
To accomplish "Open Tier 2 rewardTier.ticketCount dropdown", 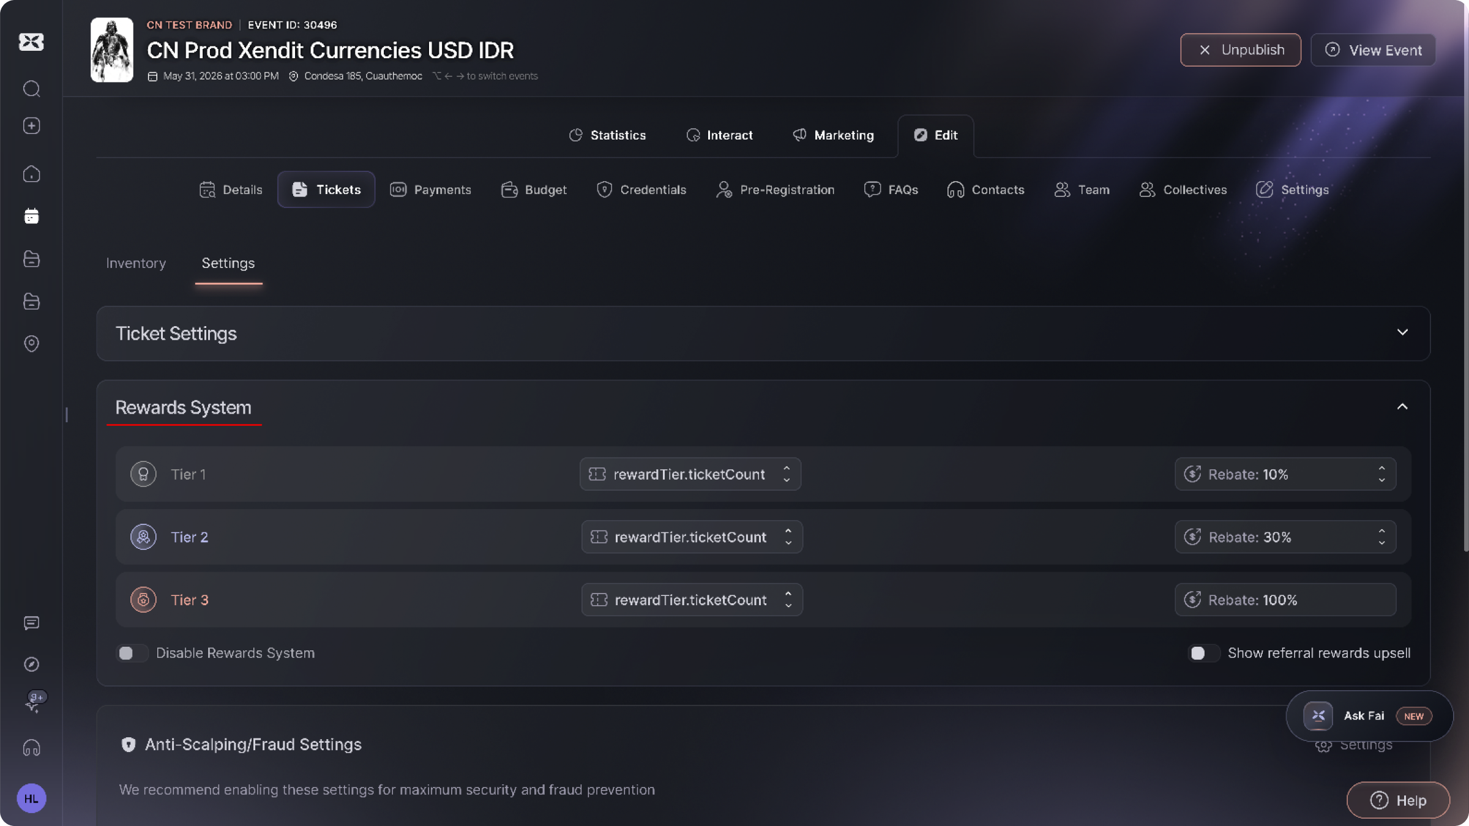I will [692, 537].
